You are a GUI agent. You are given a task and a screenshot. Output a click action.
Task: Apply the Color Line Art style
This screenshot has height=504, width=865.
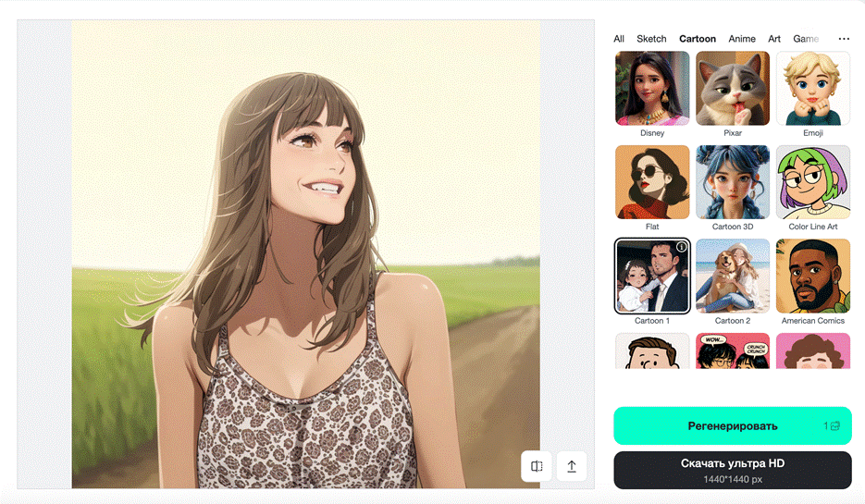(x=813, y=182)
